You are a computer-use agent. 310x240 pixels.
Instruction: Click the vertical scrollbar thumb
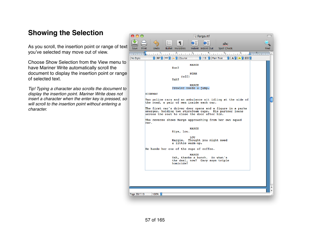[271, 100]
